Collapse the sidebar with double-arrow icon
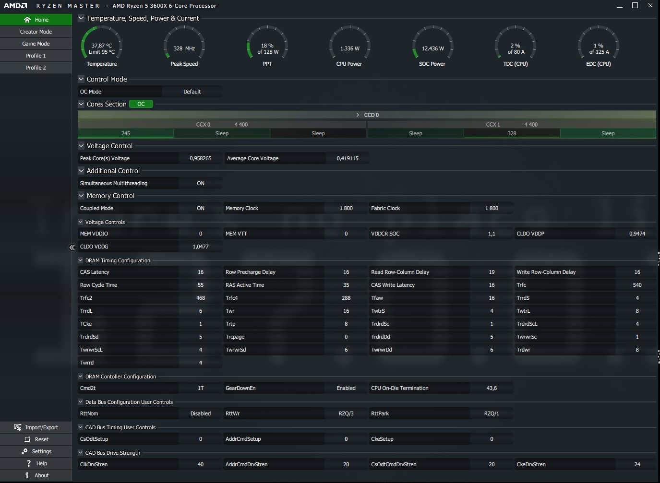 [72, 247]
